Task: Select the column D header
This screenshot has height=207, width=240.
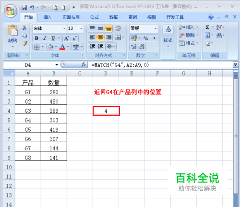Action: [x=106, y=73]
